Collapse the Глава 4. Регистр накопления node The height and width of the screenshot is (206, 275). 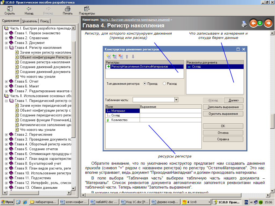coord(6,48)
